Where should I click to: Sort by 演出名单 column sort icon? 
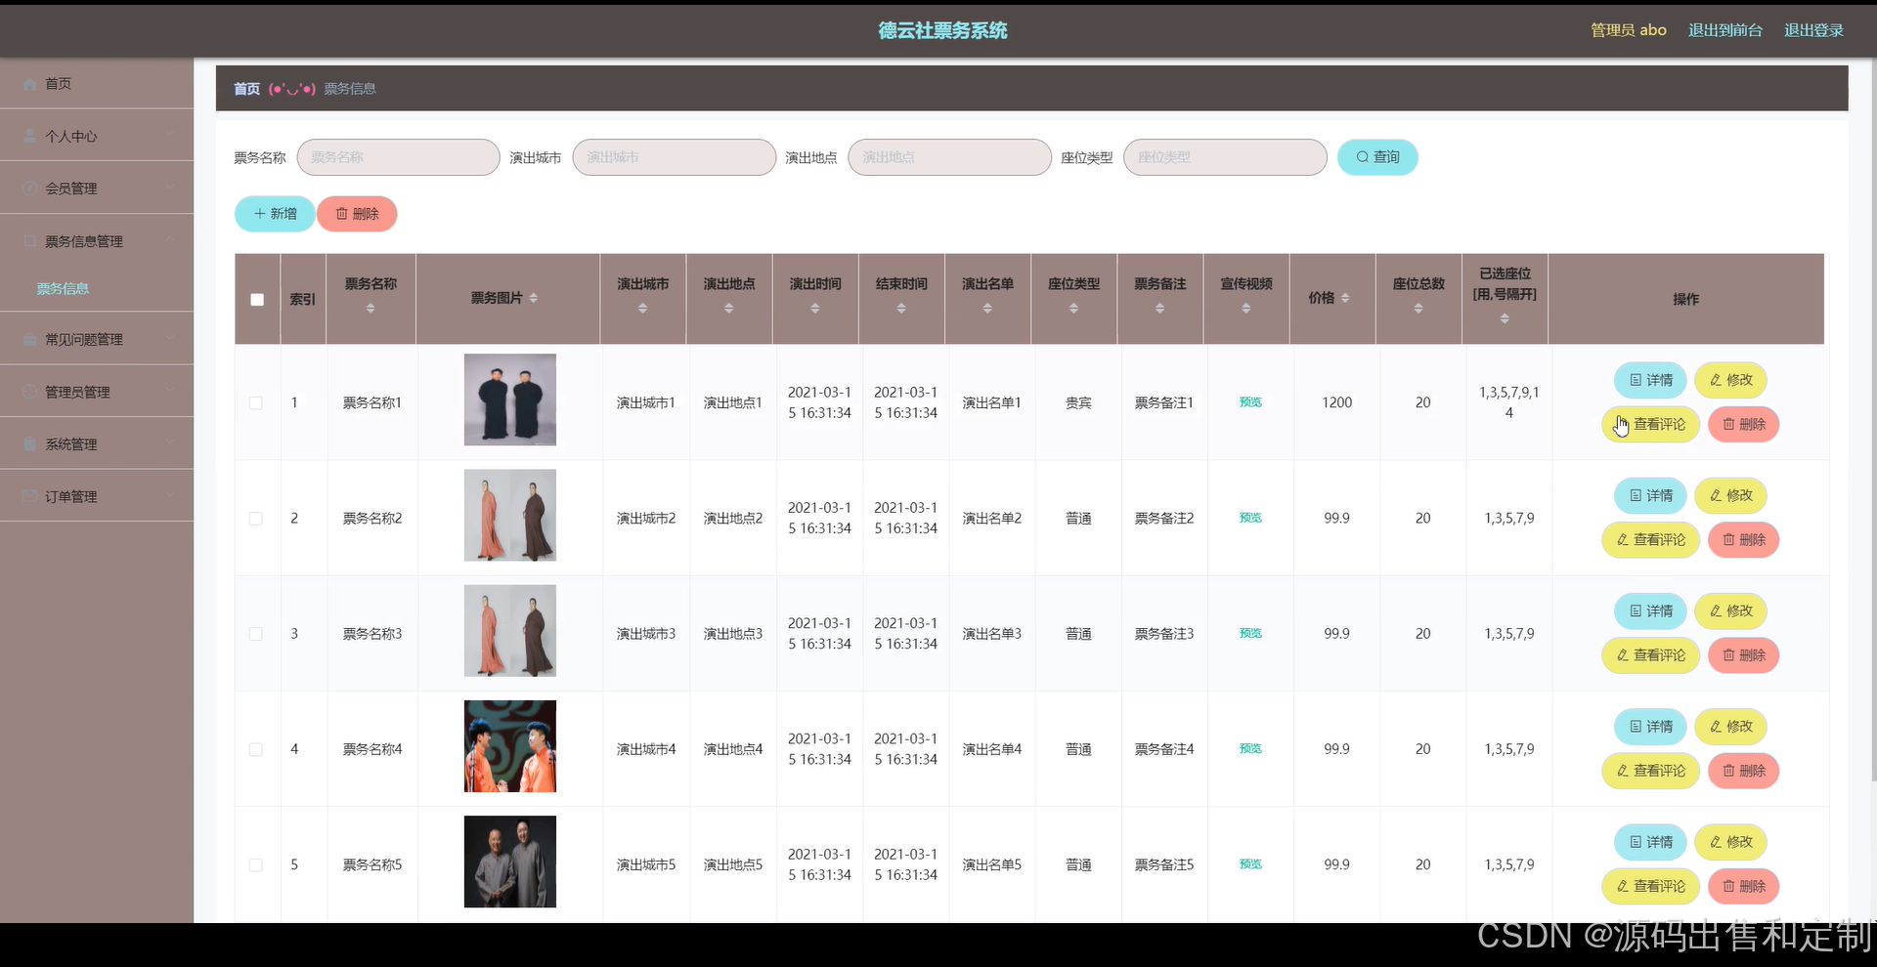(987, 309)
